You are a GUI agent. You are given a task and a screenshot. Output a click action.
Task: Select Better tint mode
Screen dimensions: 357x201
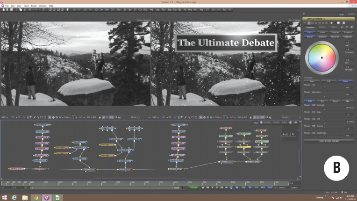[346, 81]
